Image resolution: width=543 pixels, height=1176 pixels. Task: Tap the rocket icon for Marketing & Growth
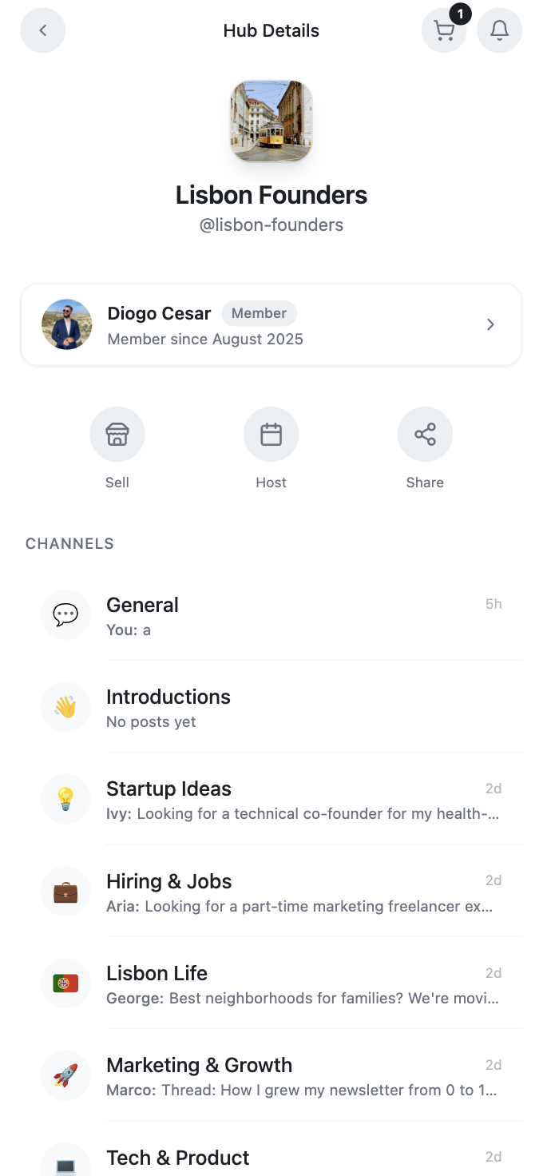[65, 1075]
